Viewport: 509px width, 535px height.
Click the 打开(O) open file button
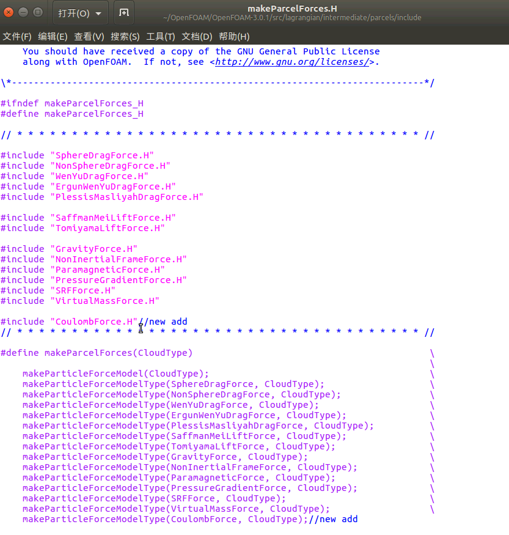click(73, 13)
